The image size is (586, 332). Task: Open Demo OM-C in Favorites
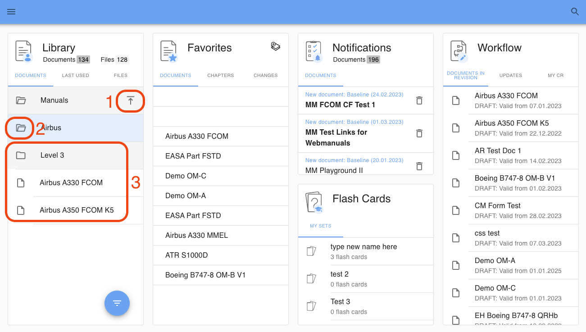click(x=221, y=176)
